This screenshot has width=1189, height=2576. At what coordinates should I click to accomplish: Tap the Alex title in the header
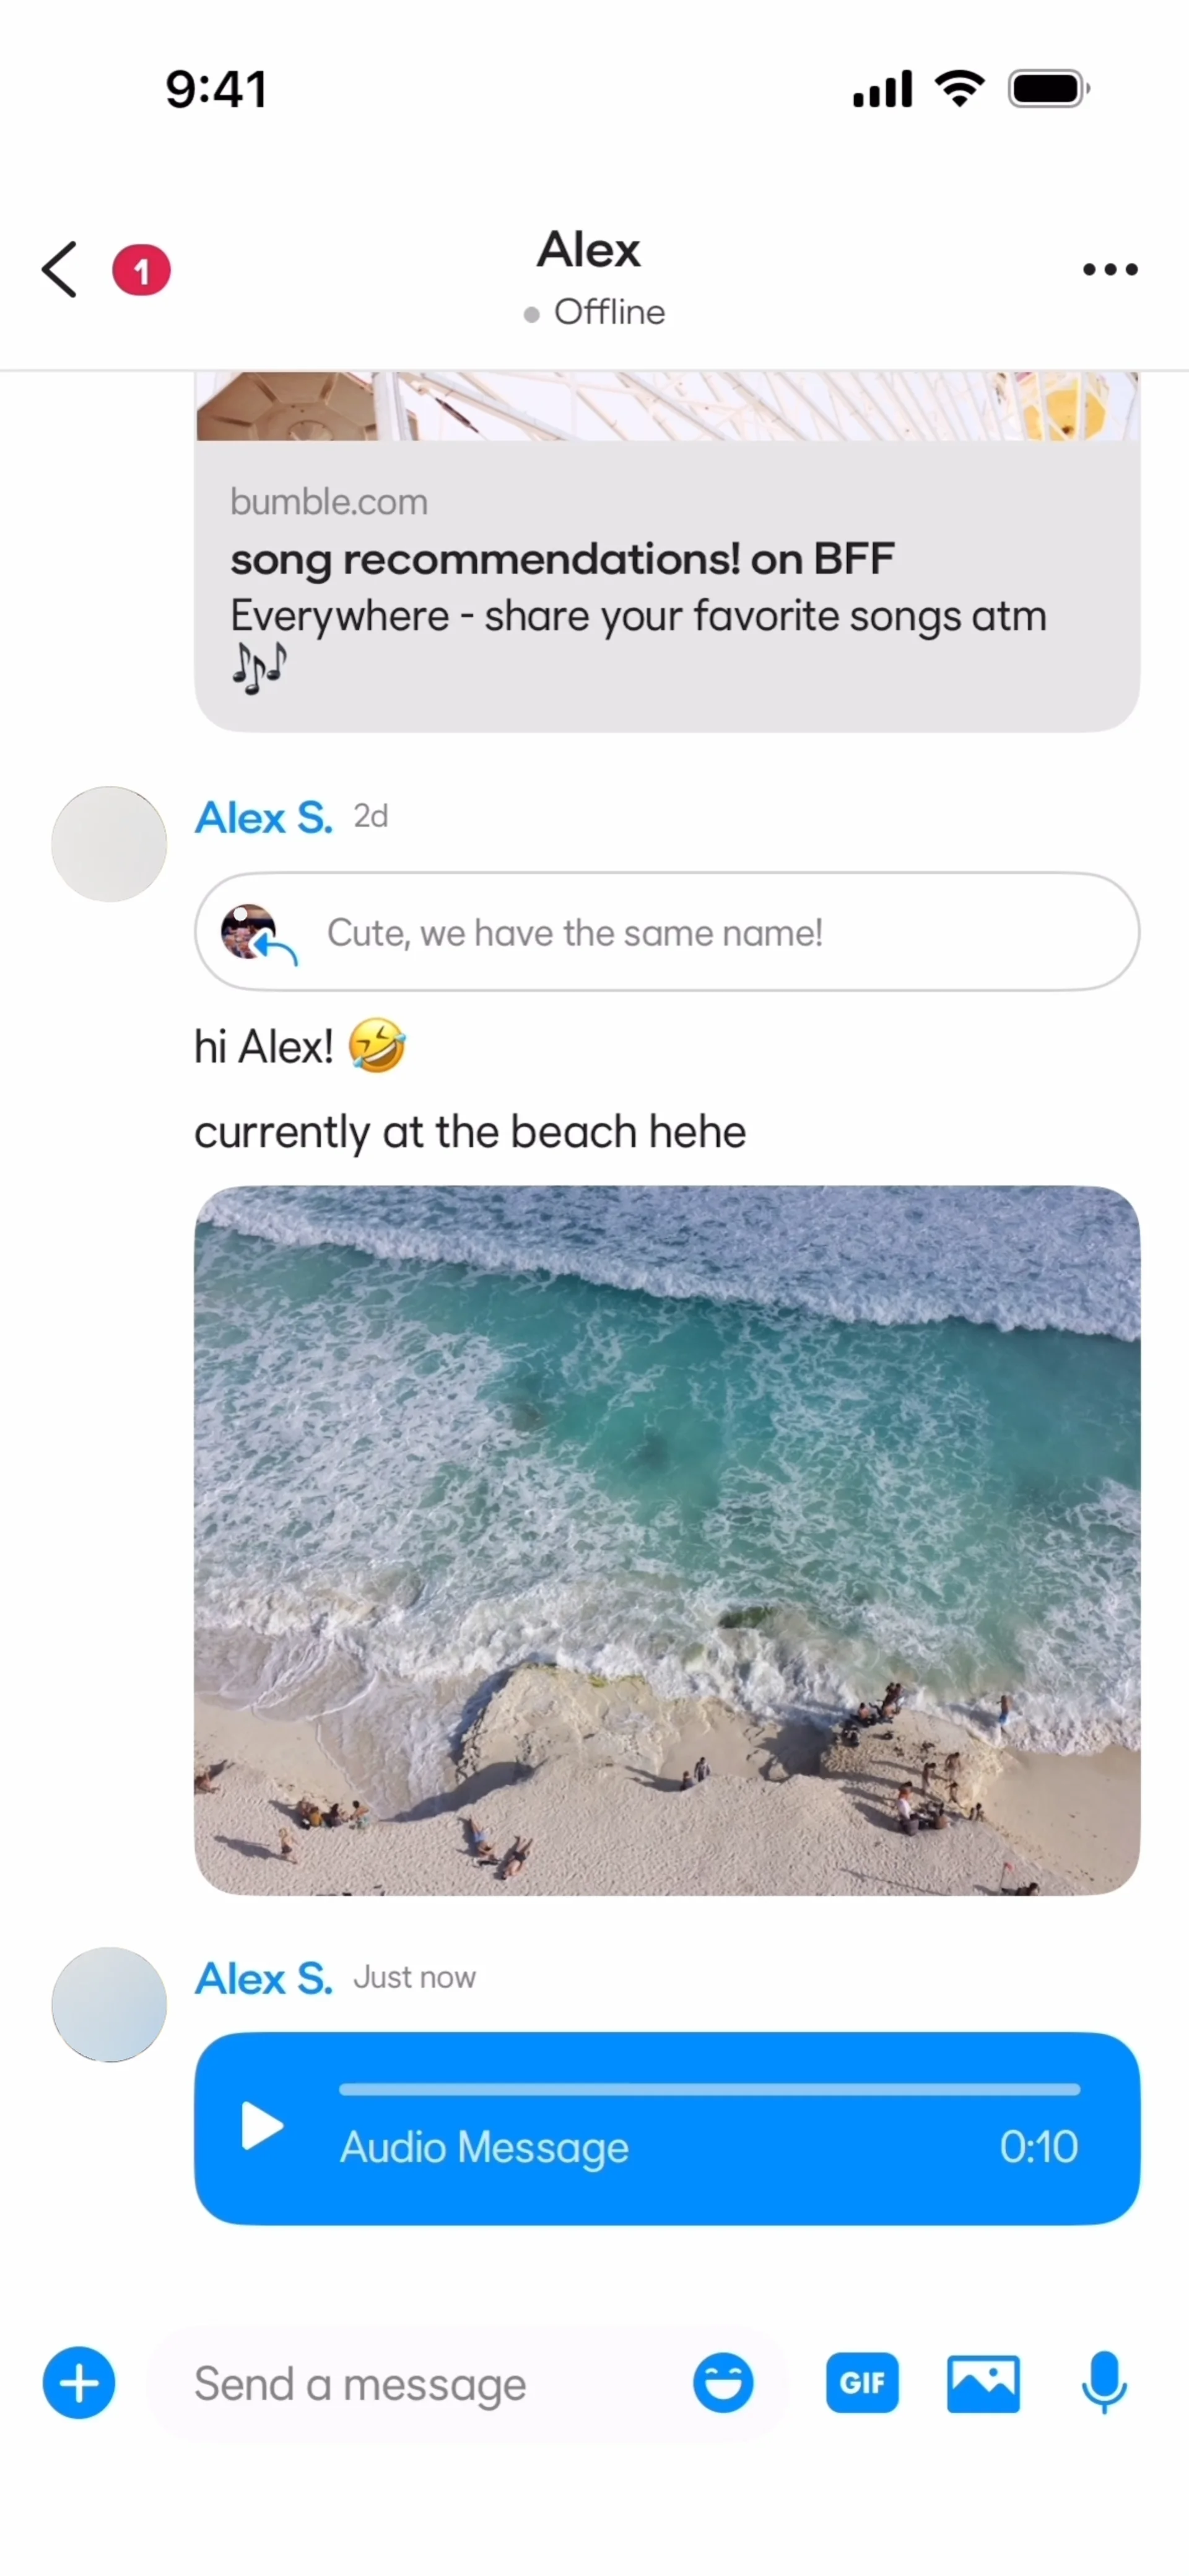point(589,249)
